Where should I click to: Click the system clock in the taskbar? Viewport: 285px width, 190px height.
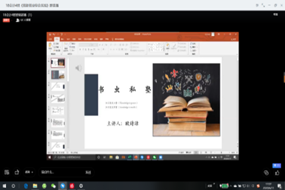click(x=267, y=185)
